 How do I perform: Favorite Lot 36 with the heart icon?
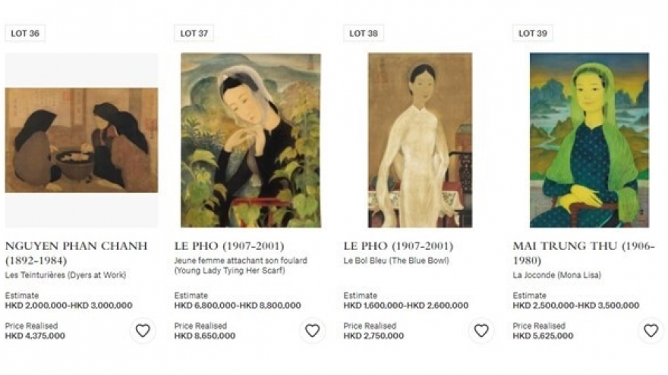point(143,330)
